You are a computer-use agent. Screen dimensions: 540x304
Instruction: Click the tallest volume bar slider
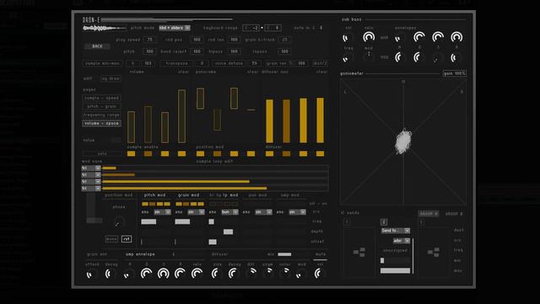pyautogui.click(x=182, y=117)
